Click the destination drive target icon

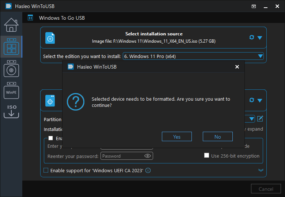(50, 101)
